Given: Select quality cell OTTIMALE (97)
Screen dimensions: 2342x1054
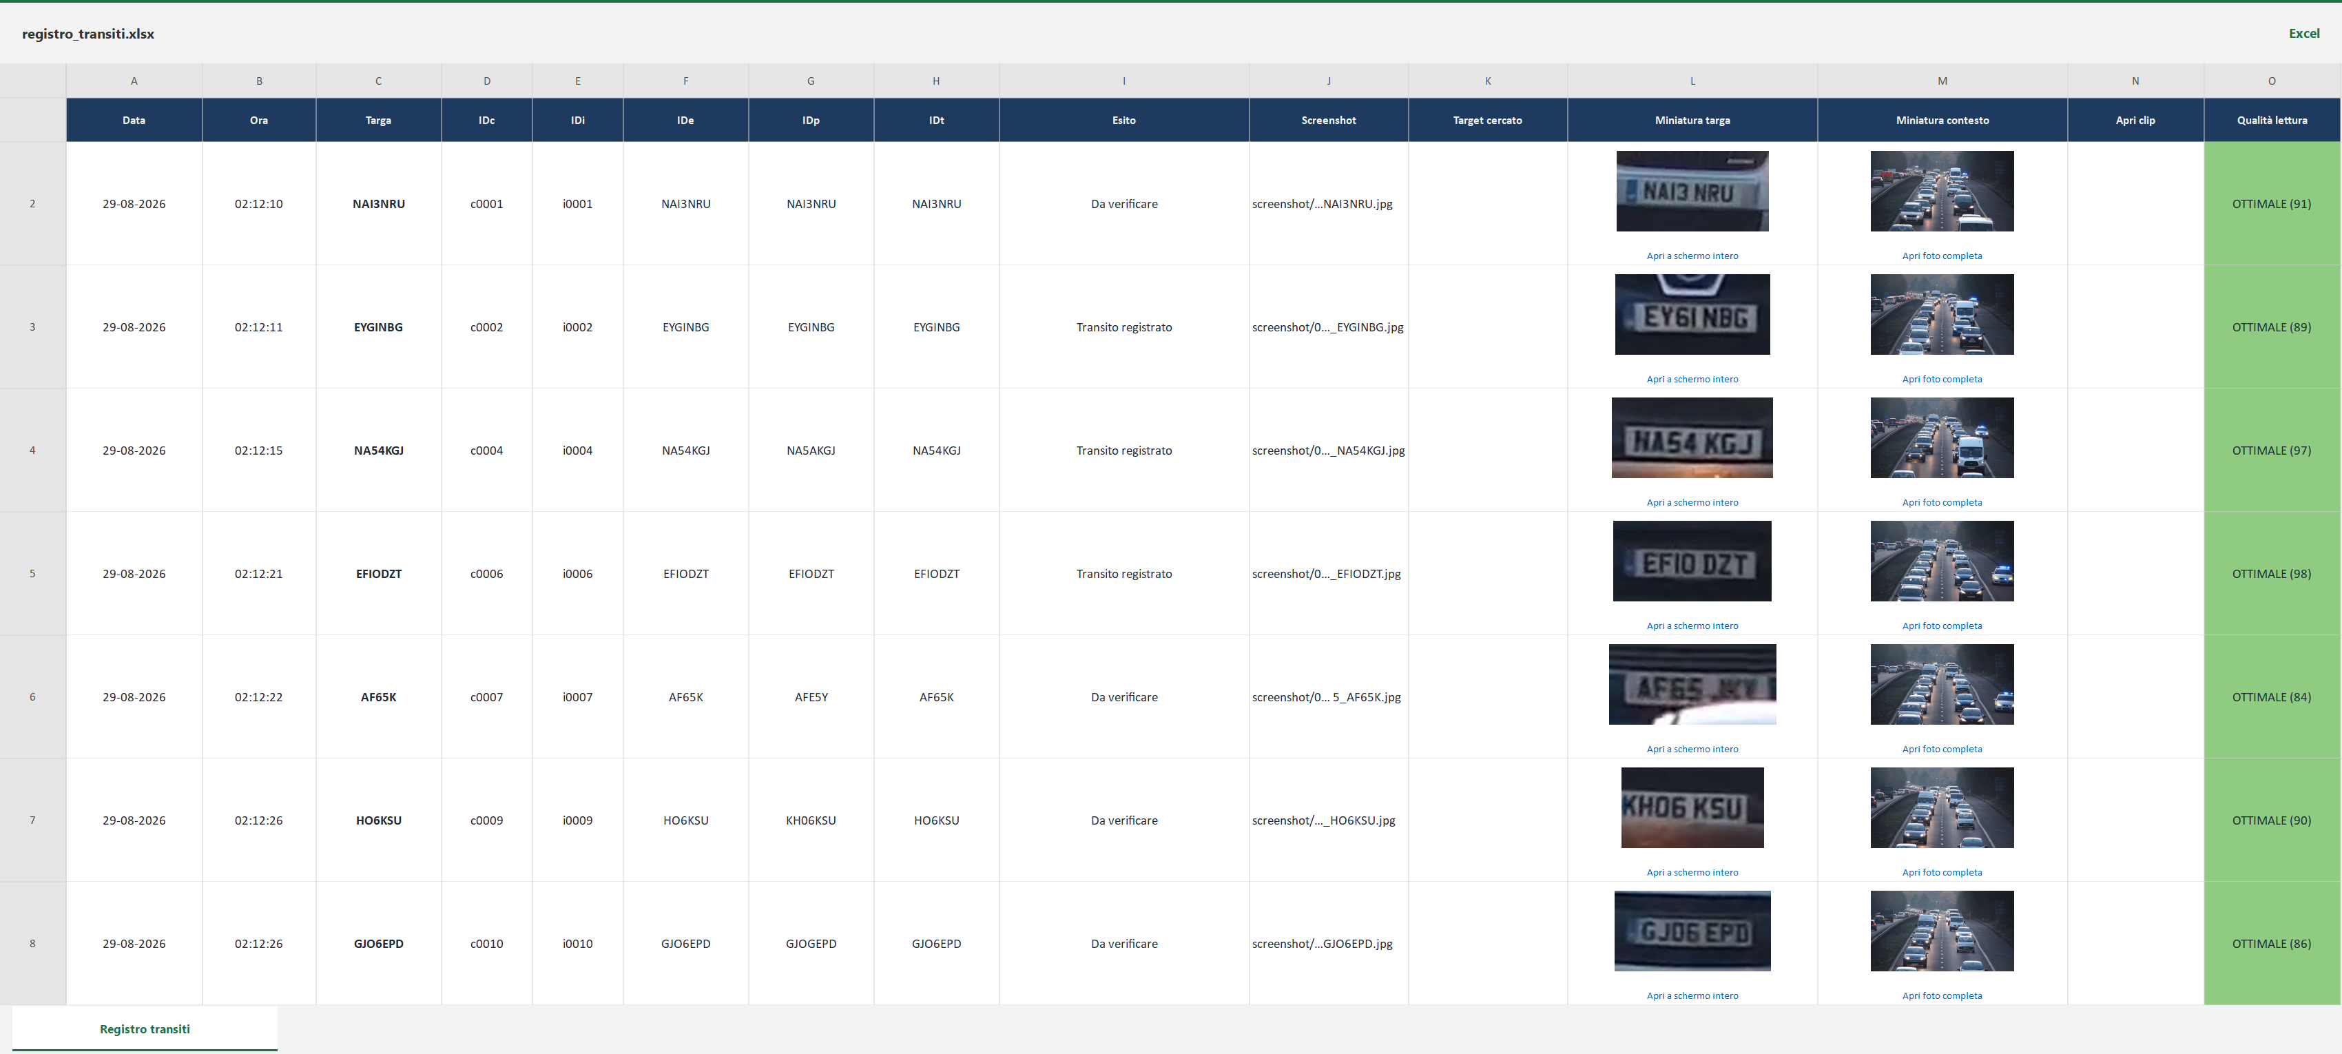Looking at the screenshot, I should coord(2271,450).
